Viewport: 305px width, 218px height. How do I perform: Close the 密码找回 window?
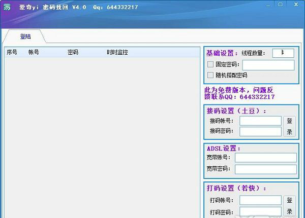pos(296,4)
